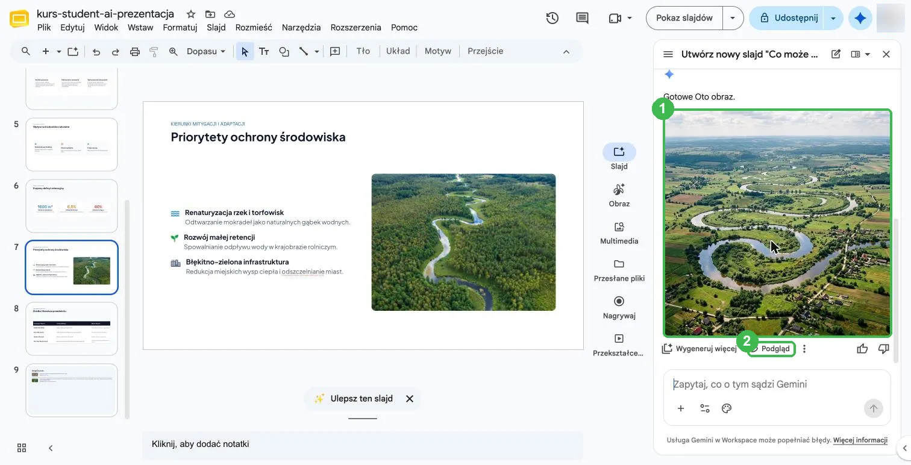Expand the line tool dropdown
The width and height of the screenshot is (911, 465).
click(x=317, y=52)
